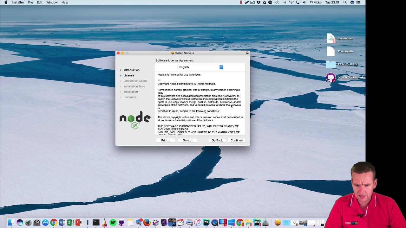Viewport: 406px width, 228px height.
Task: Open iTunes music icon in the dock
Action: point(198,223)
